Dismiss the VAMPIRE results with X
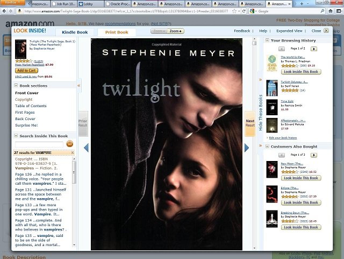 [x=73, y=152]
